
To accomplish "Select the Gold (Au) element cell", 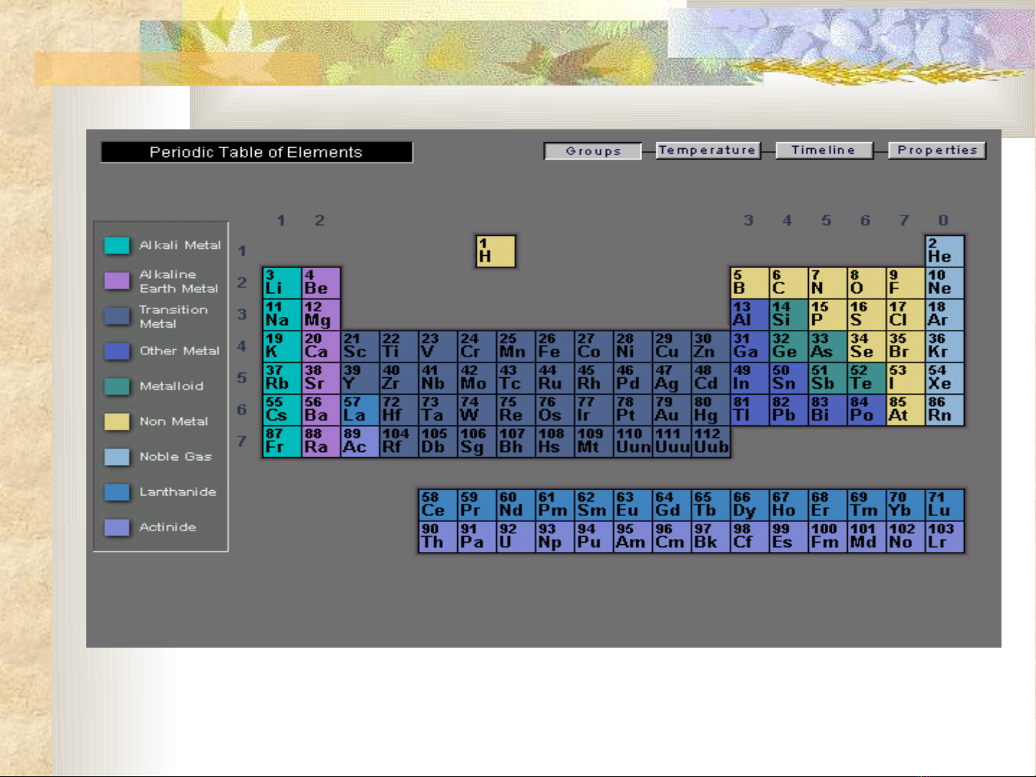I will (x=671, y=409).
